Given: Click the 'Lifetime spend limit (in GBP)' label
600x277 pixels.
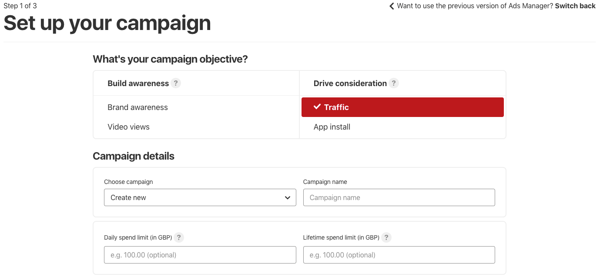Looking at the screenshot, I should pos(341,237).
